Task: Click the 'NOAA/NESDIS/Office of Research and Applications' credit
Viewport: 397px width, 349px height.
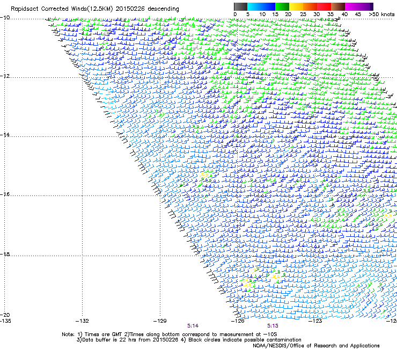Action: (316, 346)
